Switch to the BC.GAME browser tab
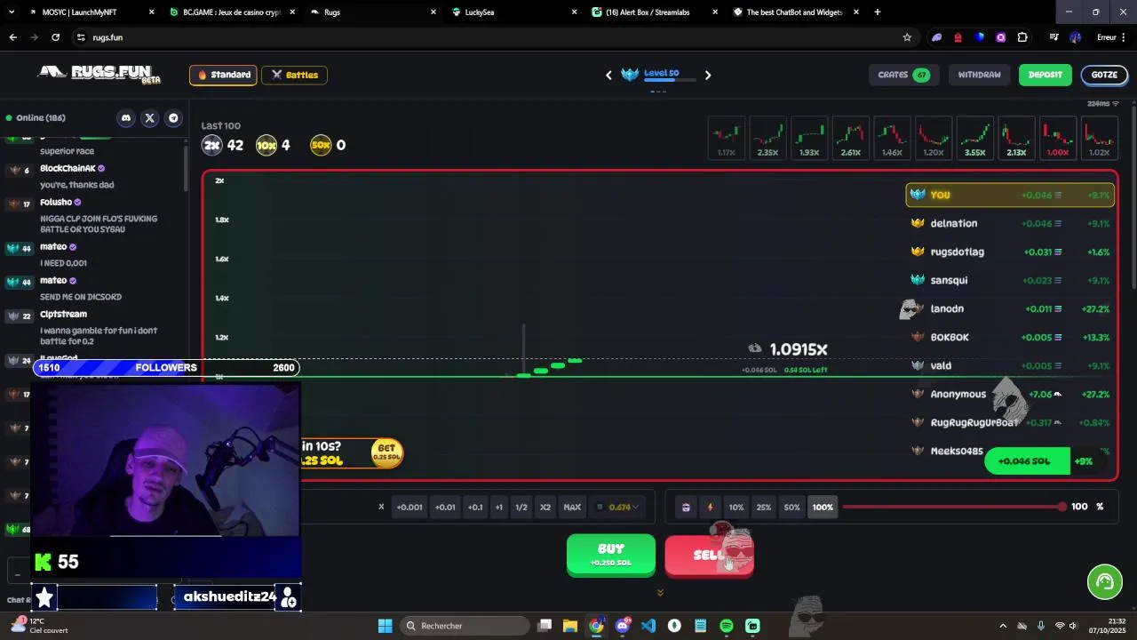The width and height of the screenshot is (1137, 640). [x=234, y=12]
